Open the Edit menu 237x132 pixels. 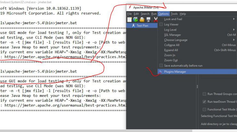pyautogui.click(x=136, y=14)
